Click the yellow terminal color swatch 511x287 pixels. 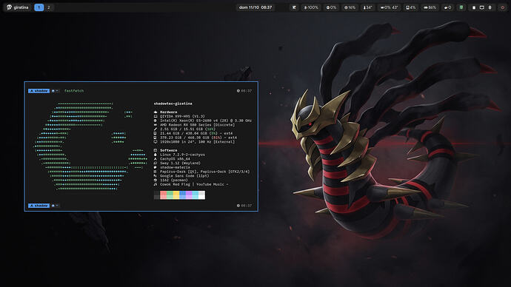(x=176, y=195)
